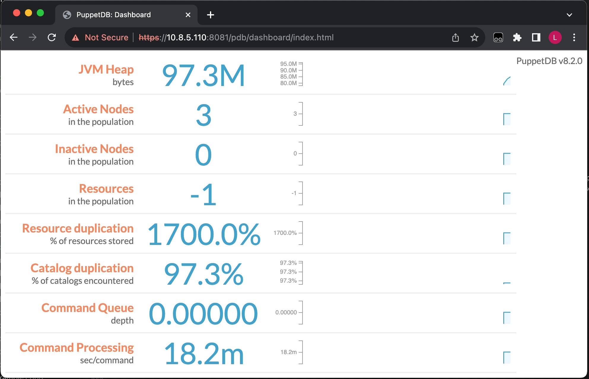
Task: Click the Active Nodes sparkline graph
Action: coord(507,119)
